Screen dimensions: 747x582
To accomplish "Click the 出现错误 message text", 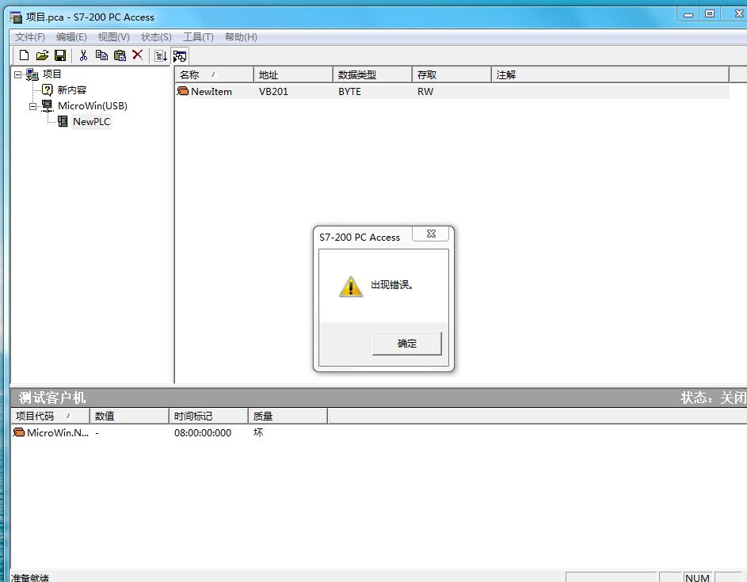I will click(391, 285).
